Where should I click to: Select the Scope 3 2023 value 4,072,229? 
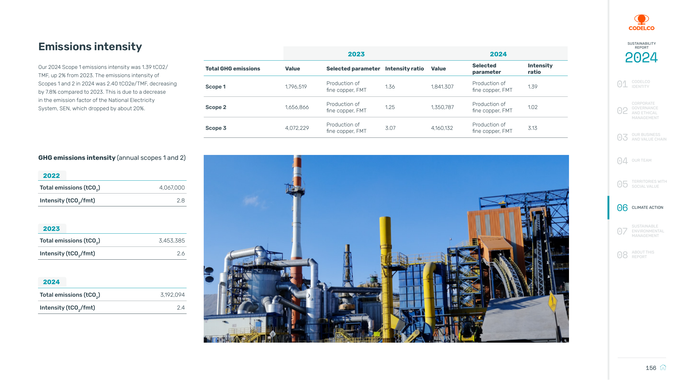click(x=297, y=128)
